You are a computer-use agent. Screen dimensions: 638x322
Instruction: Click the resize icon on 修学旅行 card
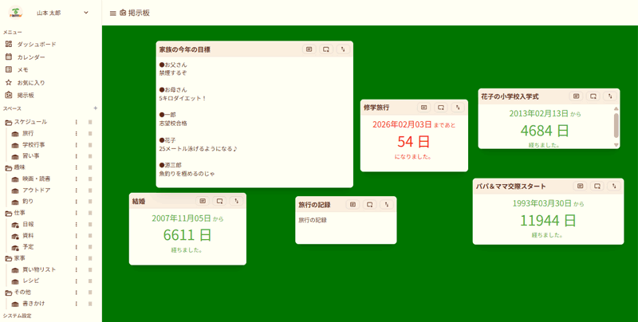point(440,108)
